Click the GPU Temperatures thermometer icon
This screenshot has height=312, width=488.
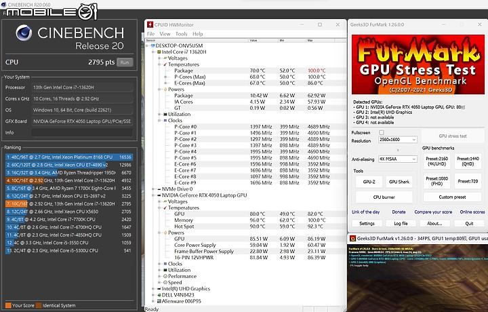[165, 208]
